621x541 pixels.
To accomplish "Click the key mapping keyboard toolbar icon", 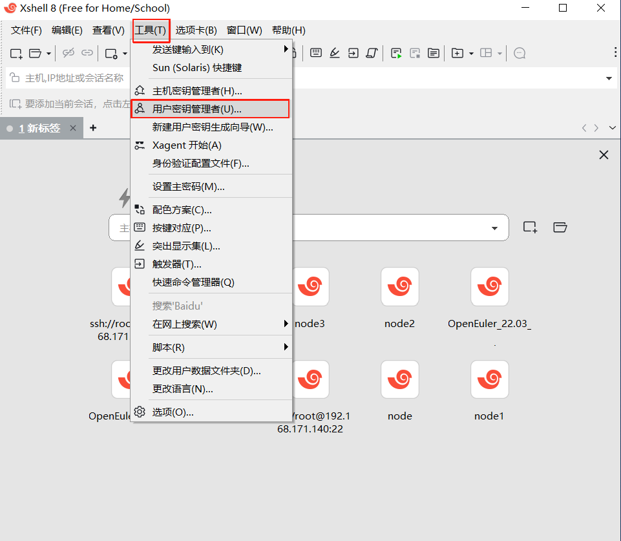I will (x=315, y=52).
